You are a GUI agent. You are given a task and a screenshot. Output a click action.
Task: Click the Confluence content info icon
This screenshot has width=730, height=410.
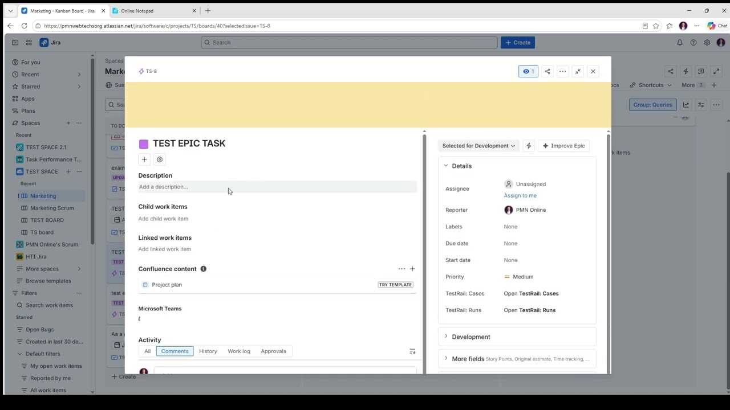click(203, 269)
